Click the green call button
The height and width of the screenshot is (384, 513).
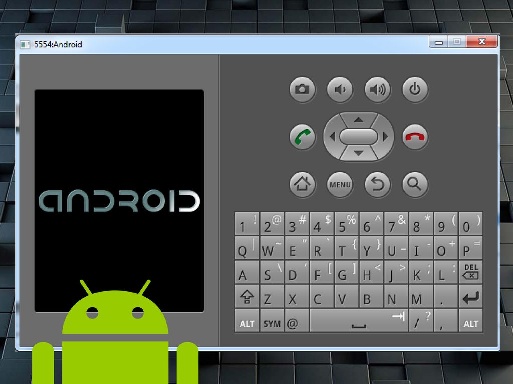302,137
